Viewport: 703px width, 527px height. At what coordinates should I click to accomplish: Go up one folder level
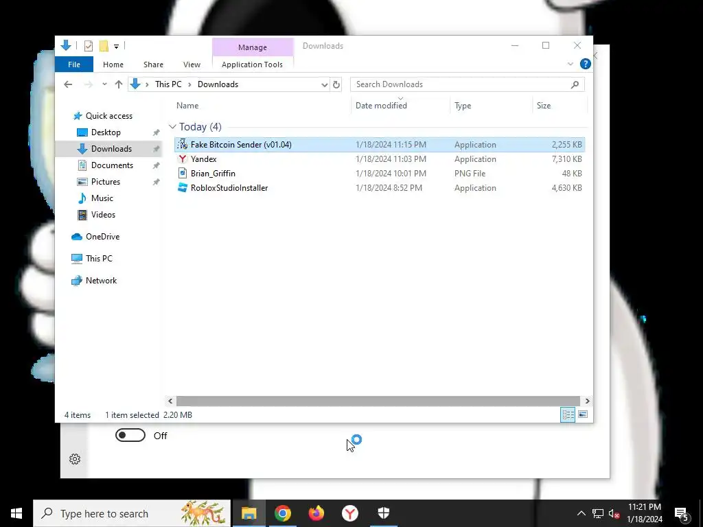click(x=118, y=84)
